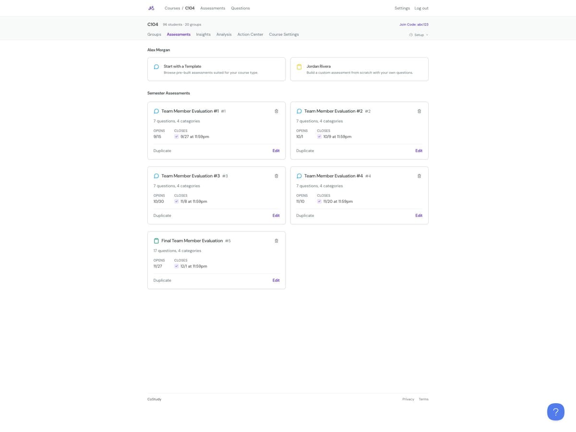Click the speech bubble icon on Evaluation #4

[299, 176]
